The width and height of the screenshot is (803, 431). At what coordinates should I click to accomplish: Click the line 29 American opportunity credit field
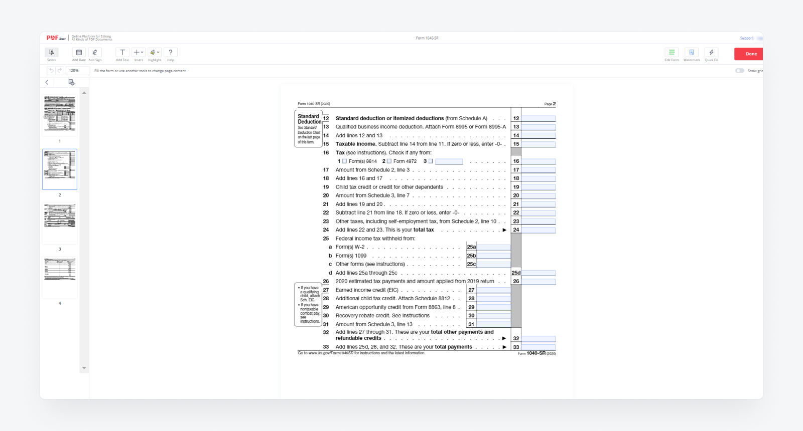493,307
